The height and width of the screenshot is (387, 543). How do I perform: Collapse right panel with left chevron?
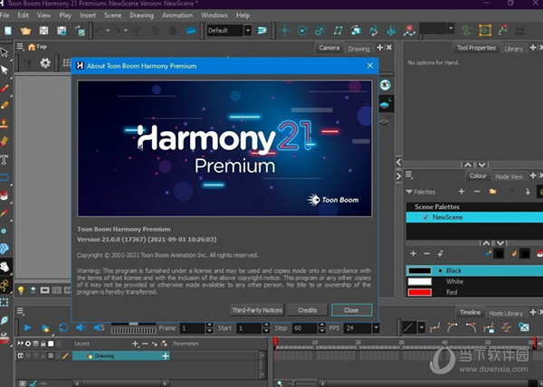pyautogui.click(x=398, y=162)
